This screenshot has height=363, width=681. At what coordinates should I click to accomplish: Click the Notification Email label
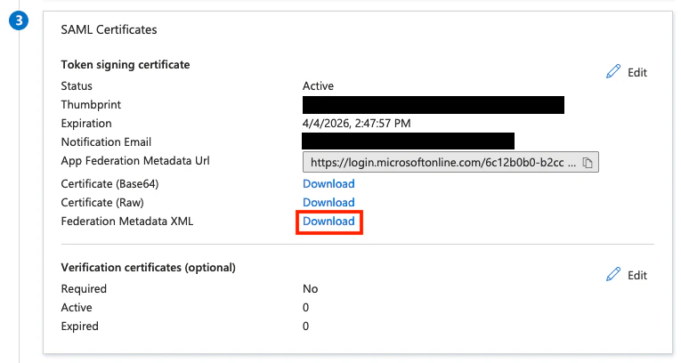[106, 142]
